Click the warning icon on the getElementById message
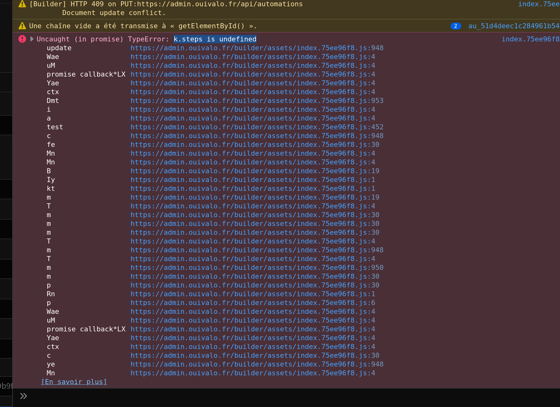 [x=22, y=25]
